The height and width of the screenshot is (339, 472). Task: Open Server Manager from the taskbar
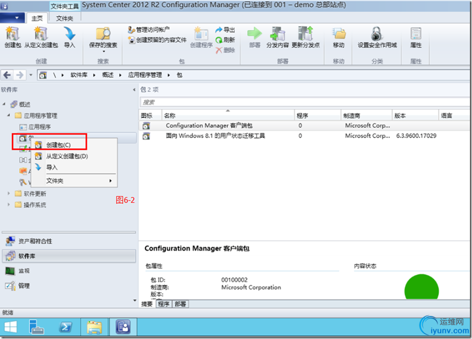click(x=36, y=327)
